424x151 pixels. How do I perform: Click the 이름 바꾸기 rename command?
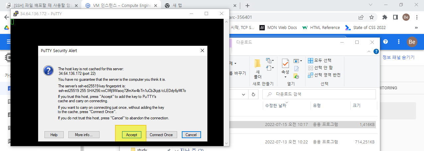coord(238,73)
